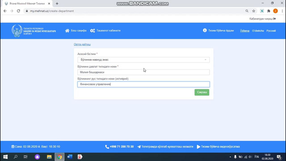Open Task View on taskbar
Viewport: 286px width, 161px height.
(x=25, y=157)
